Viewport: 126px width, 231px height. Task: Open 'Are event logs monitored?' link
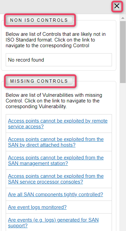pos(37,207)
